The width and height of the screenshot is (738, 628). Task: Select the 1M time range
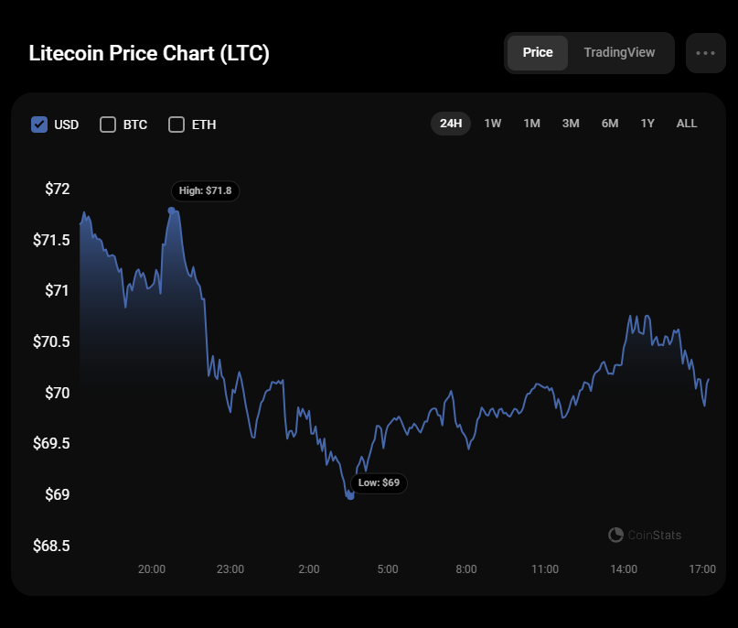pos(531,124)
